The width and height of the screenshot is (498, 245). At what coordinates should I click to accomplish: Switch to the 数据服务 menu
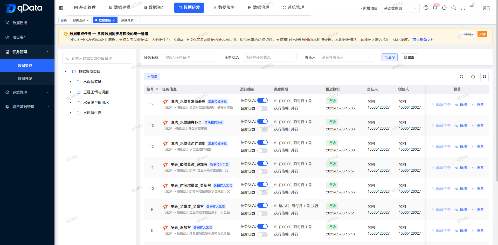pos(224,8)
